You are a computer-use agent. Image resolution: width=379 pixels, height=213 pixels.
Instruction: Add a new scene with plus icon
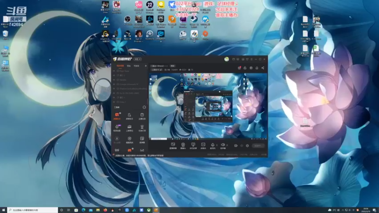(x=145, y=66)
